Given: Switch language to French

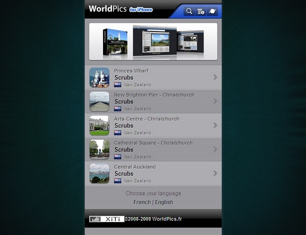Looking at the screenshot, I should pyautogui.click(x=142, y=202).
